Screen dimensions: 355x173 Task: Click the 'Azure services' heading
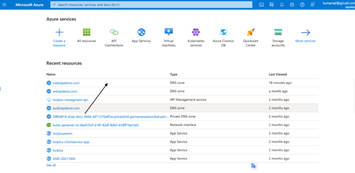(x=61, y=19)
